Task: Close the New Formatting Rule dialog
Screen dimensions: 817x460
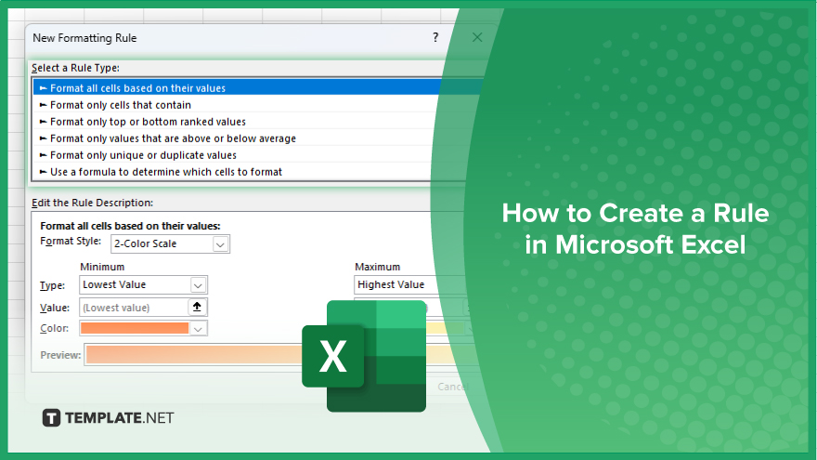Action: (x=477, y=37)
